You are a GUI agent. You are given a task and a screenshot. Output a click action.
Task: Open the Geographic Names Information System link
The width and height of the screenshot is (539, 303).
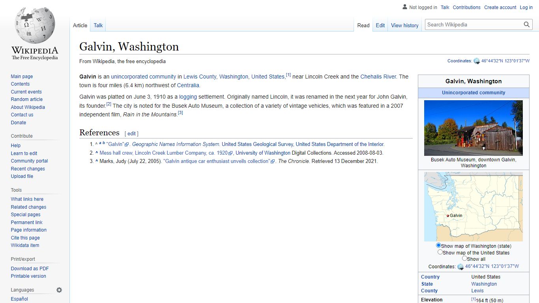click(x=176, y=144)
